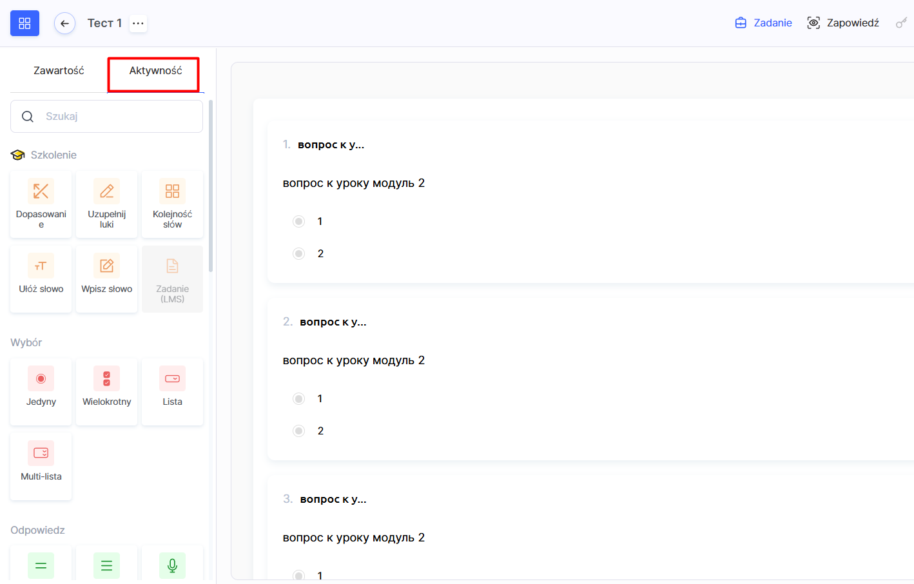914x584 pixels.
Task: Open the Zapowiedź preview
Action: tap(843, 23)
